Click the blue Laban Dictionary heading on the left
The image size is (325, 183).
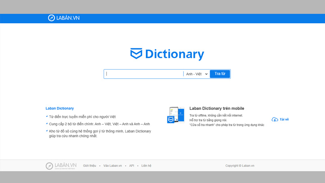click(60, 109)
